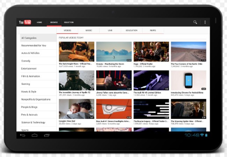The image size is (227, 157).
Task: Tap the YouTube logo
Action: point(25,22)
